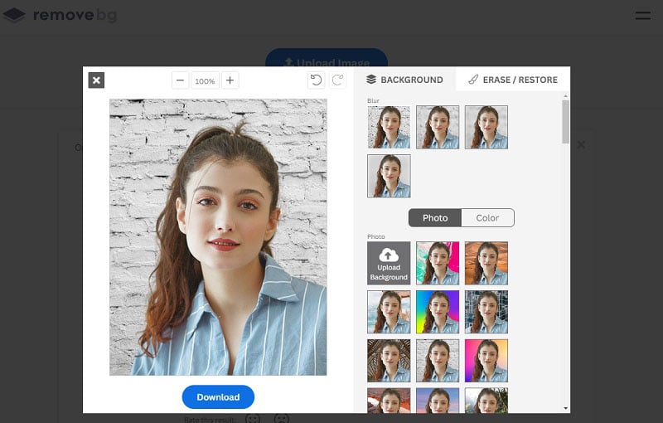Click the blue Download button
Image resolution: width=663 pixels, height=423 pixels.
pyautogui.click(x=218, y=397)
